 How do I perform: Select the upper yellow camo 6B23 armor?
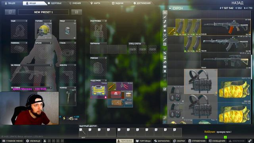(234, 90)
